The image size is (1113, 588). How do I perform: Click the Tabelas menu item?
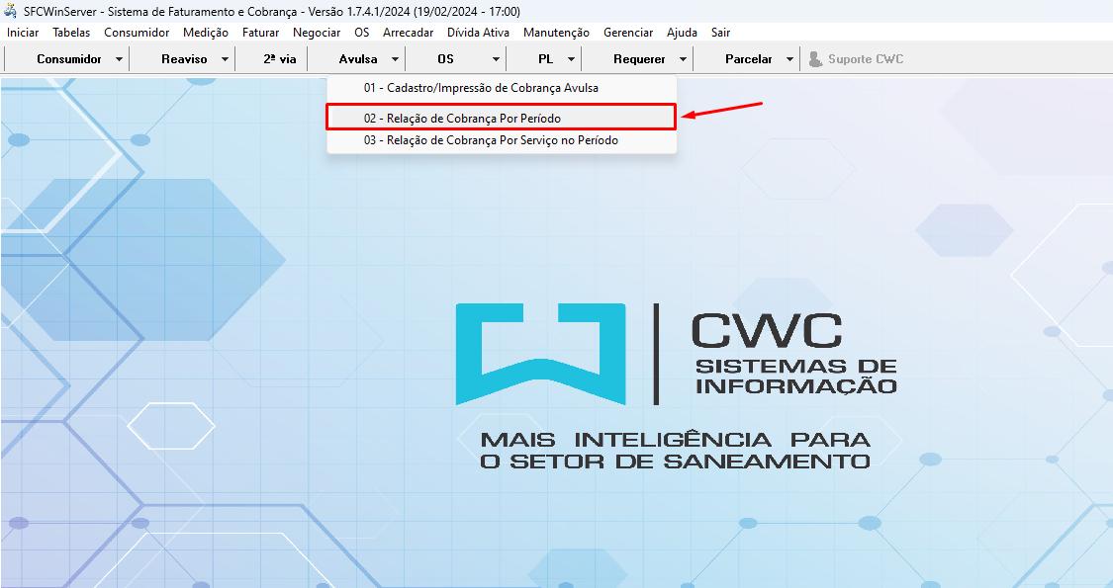71,33
